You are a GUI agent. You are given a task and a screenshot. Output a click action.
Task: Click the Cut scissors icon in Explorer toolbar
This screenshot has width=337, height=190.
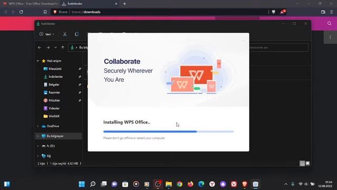click(65, 34)
